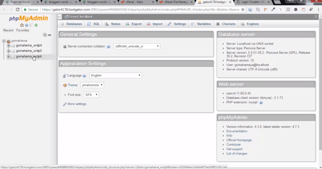Hide navigation panel with the left arrow button
The height and width of the screenshot is (169, 322).
coord(59,17)
